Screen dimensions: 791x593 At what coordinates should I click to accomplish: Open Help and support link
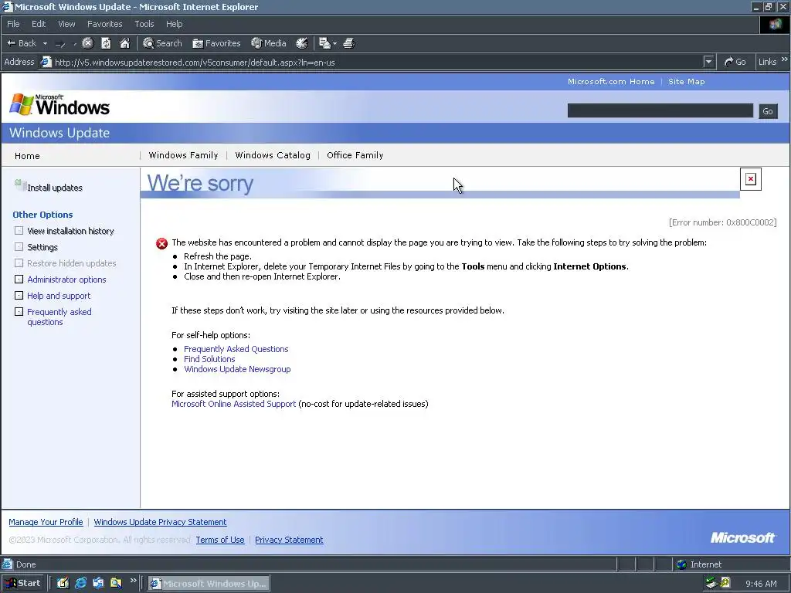pyautogui.click(x=59, y=296)
